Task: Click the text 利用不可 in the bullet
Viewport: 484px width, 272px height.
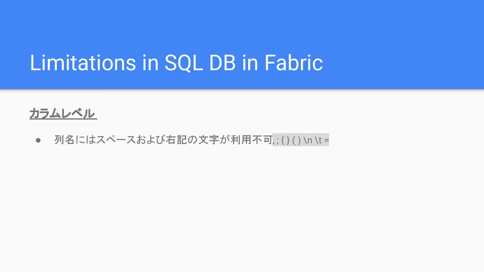Action: [x=252, y=140]
